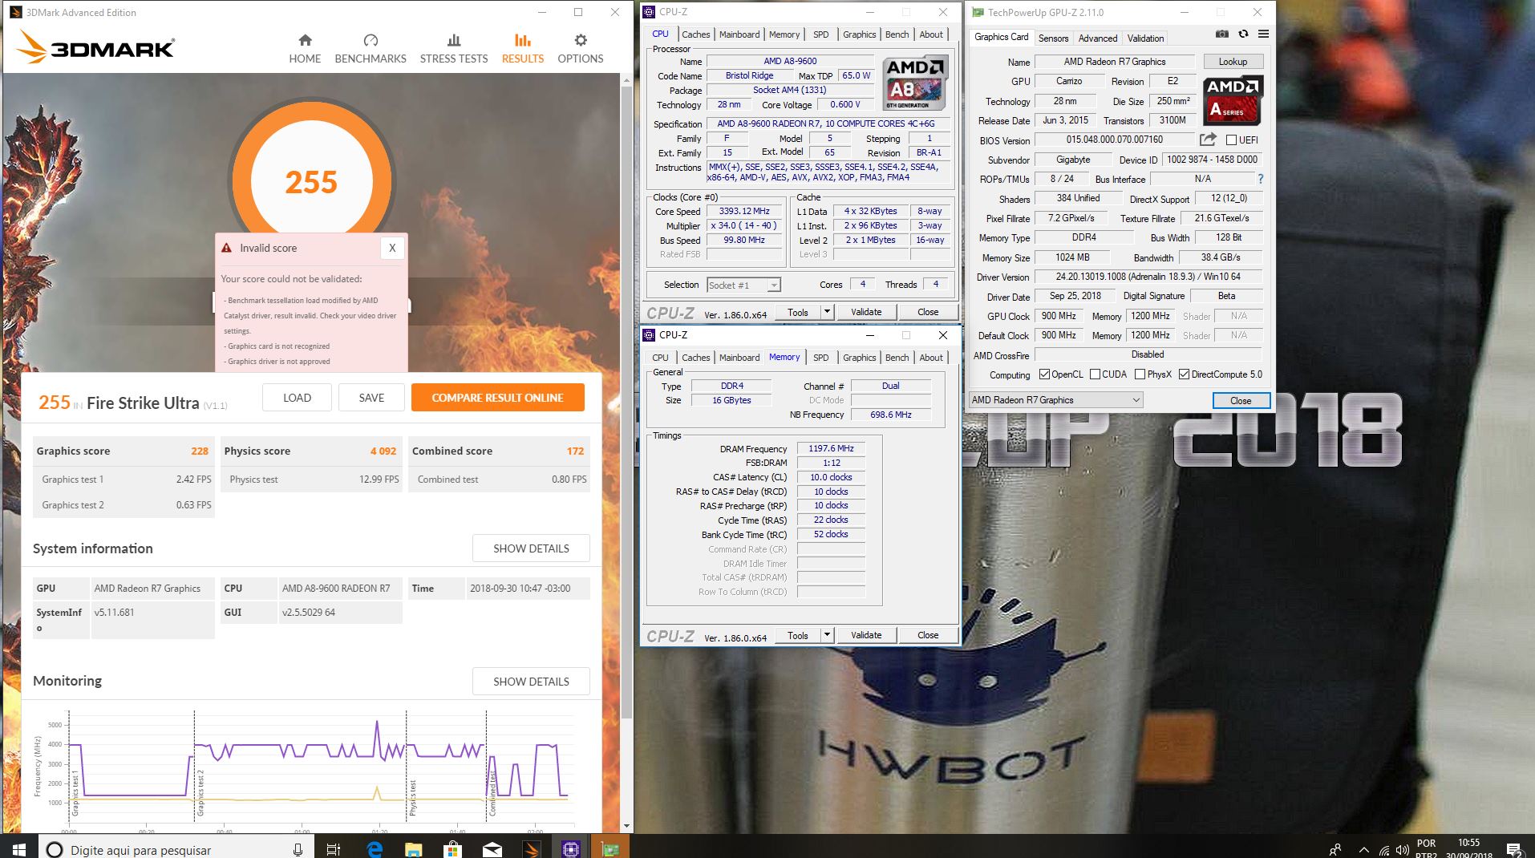Open Caches tab in top CPU-Z window
Screen dimensions: 1535x858
click(695, 34)
